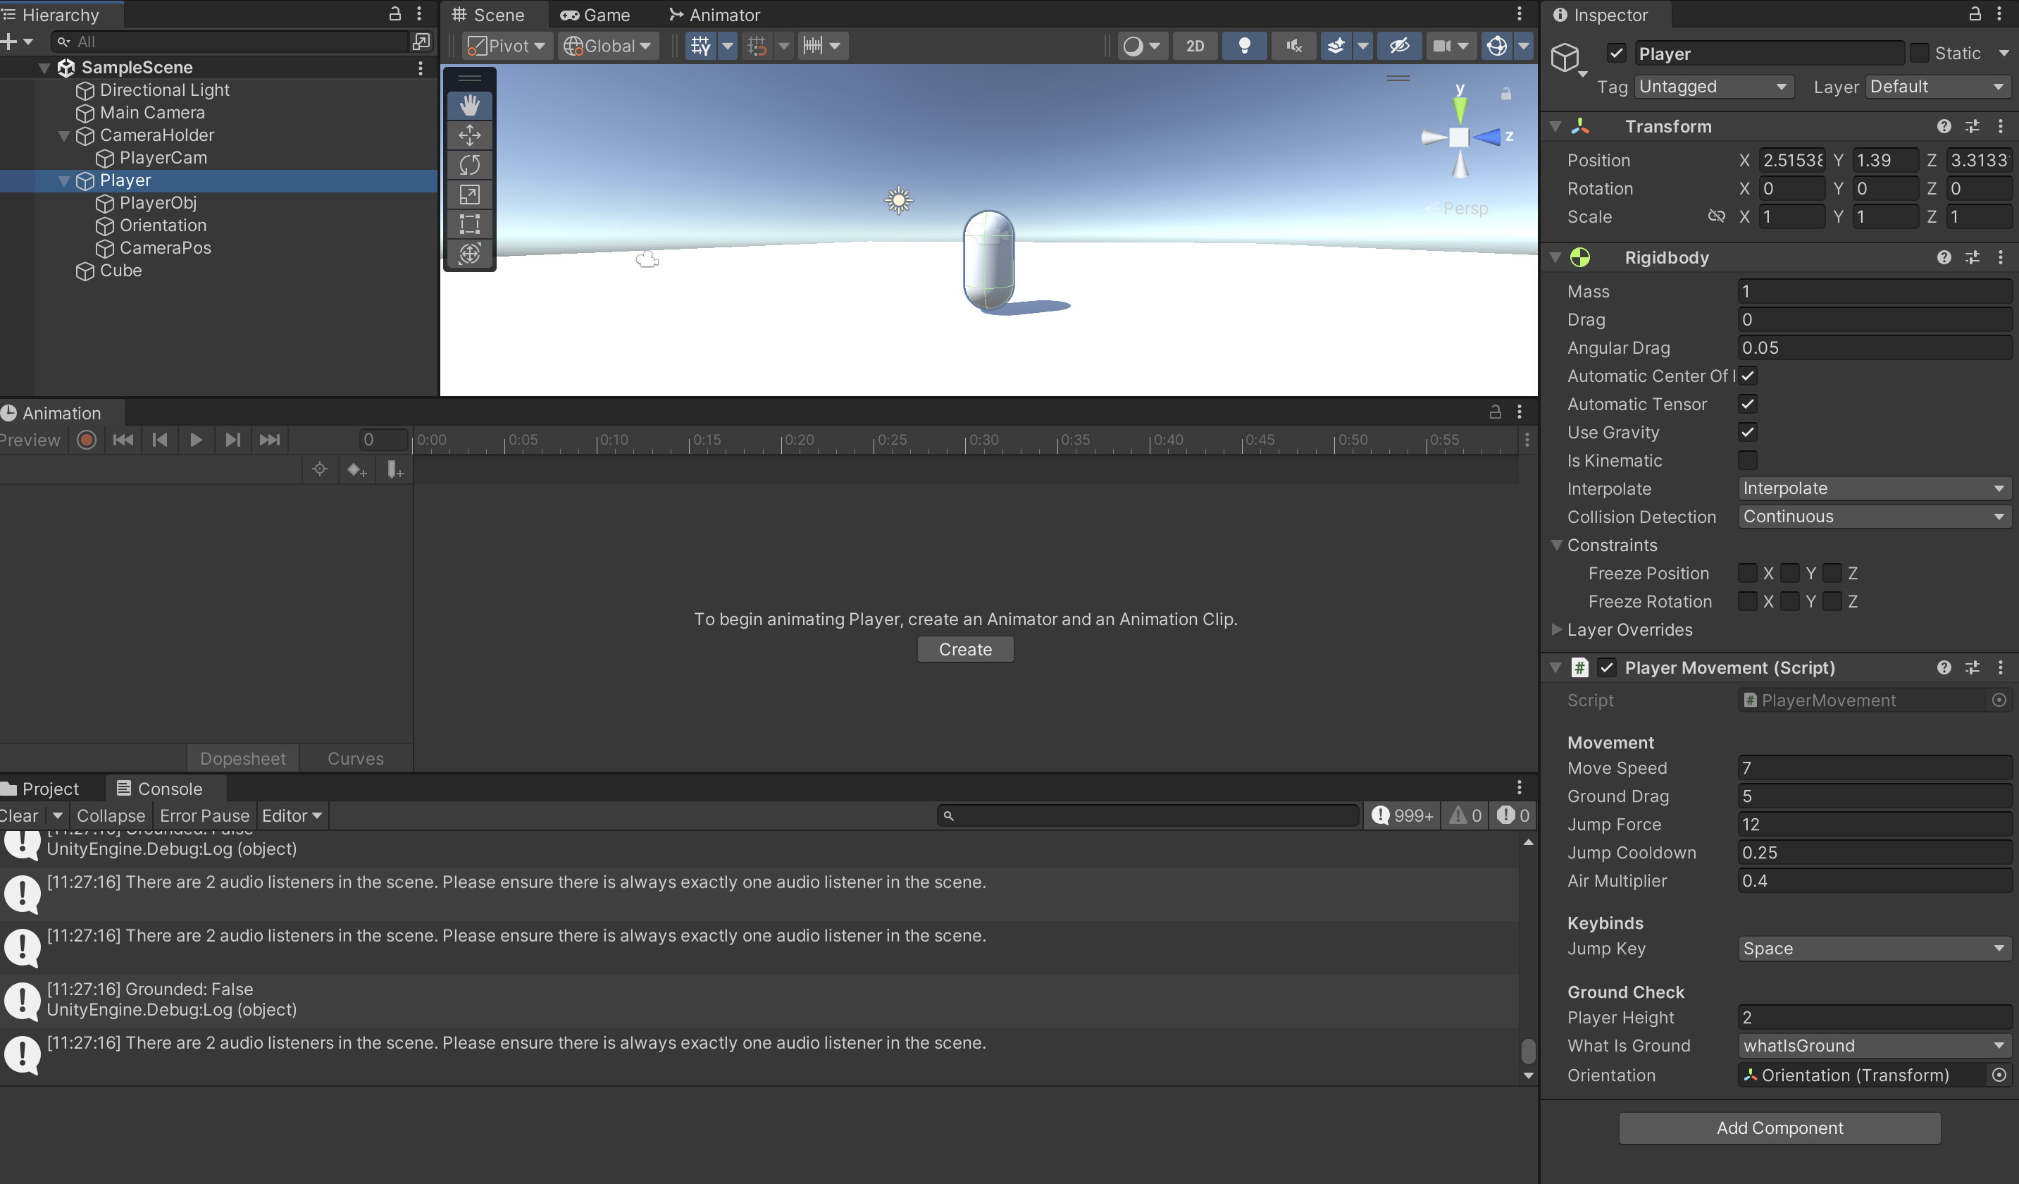Toggle scene lighting

1244,46
